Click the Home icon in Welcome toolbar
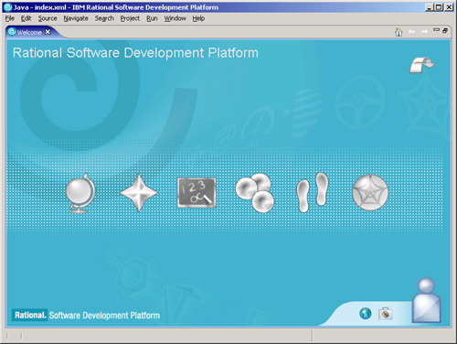The image size is (457, 344). (x=399, y=32)
